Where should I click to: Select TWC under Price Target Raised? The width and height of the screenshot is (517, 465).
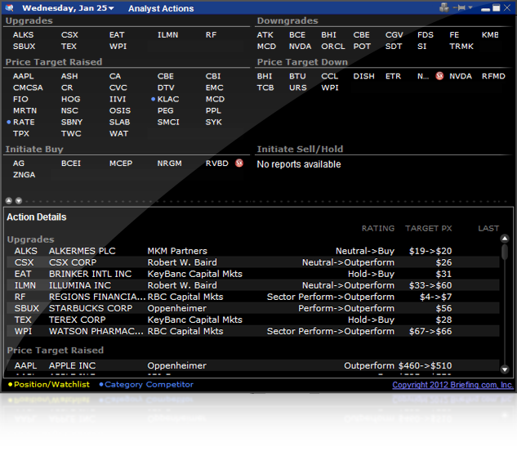pyautogui.click(x=71, y=134)
